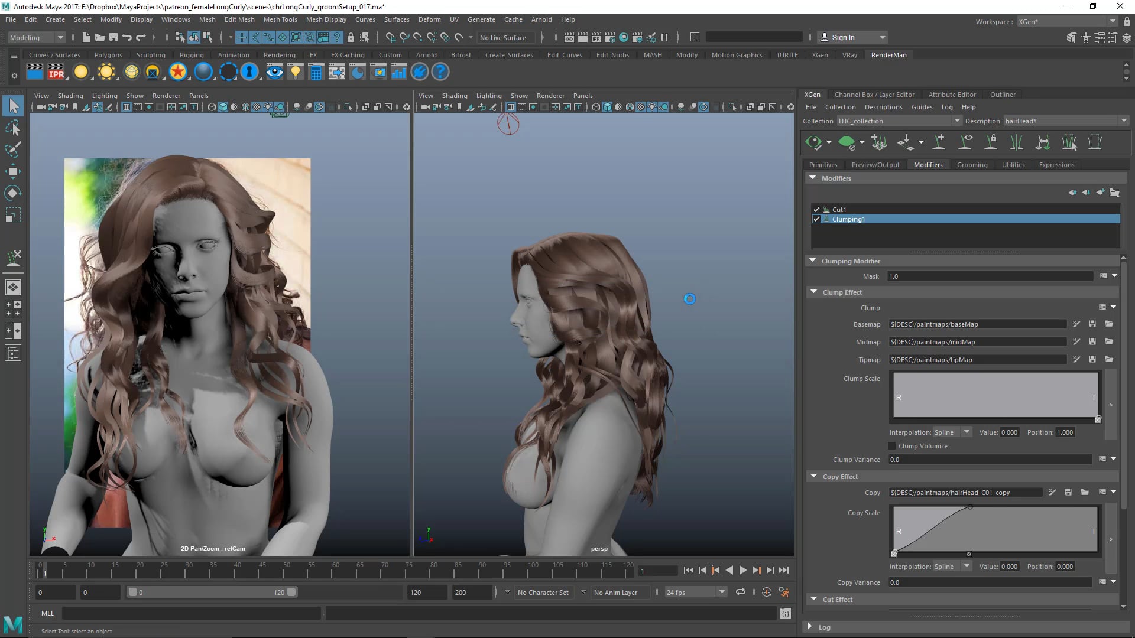1135x638 pixels.
Task: Open the Generate menu
Action: [x=481, y=19]
